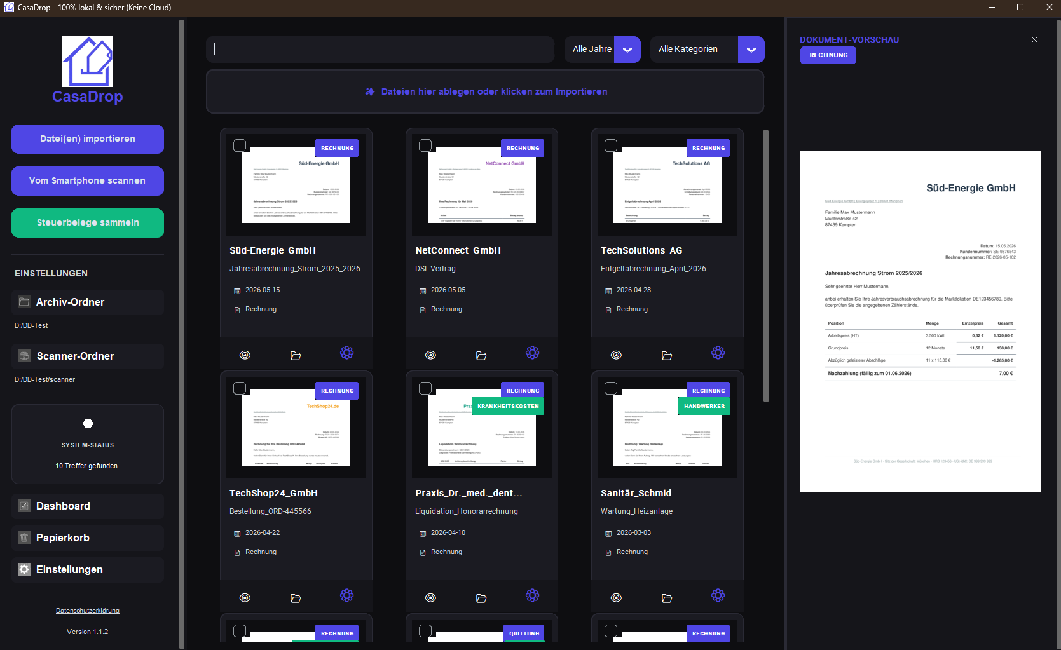Screen dimensions: 1061x650
Task: Click the CasaDrop house logo
Action: [x=88, y=62]
